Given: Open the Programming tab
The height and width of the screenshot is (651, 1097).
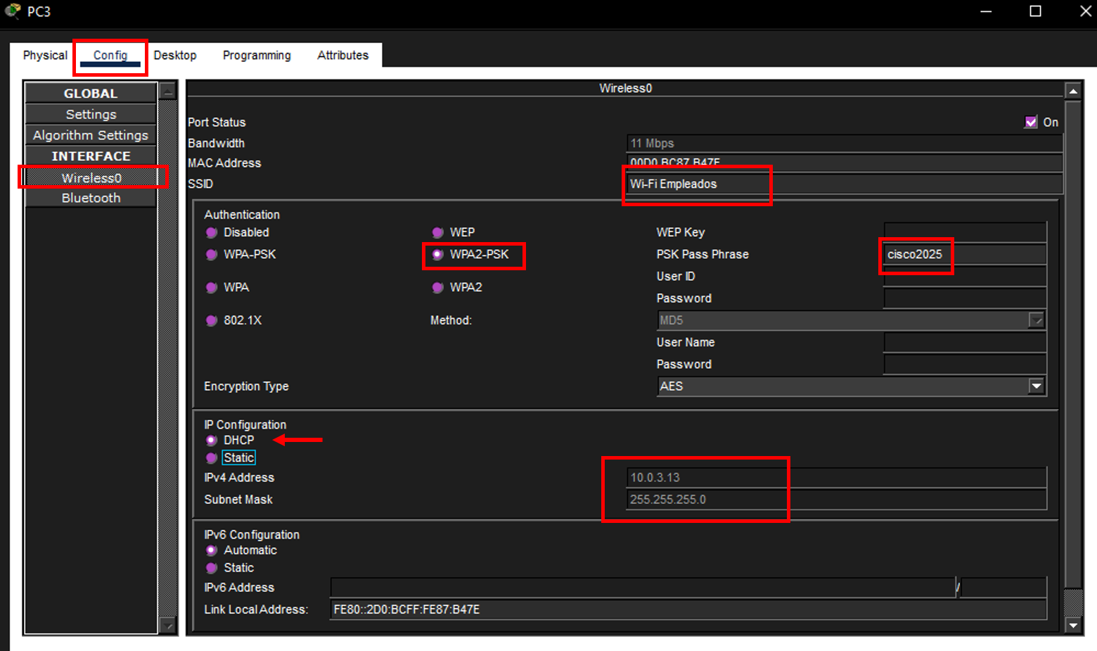Looking at the screenshot, I should 257,56.
